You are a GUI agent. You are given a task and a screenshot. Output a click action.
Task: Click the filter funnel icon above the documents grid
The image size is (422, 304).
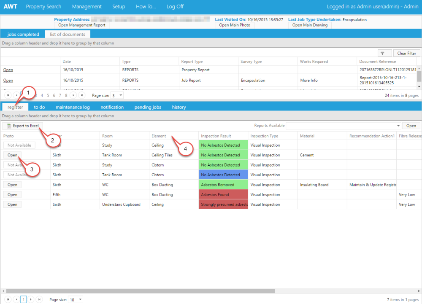pos(384,53)
